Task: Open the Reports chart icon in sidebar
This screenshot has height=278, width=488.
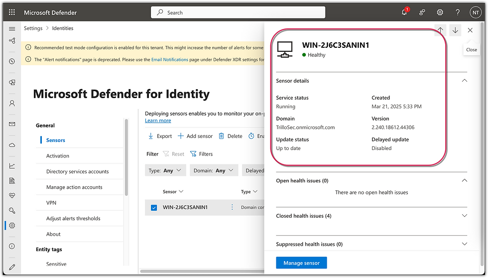Action: [12, 166]
